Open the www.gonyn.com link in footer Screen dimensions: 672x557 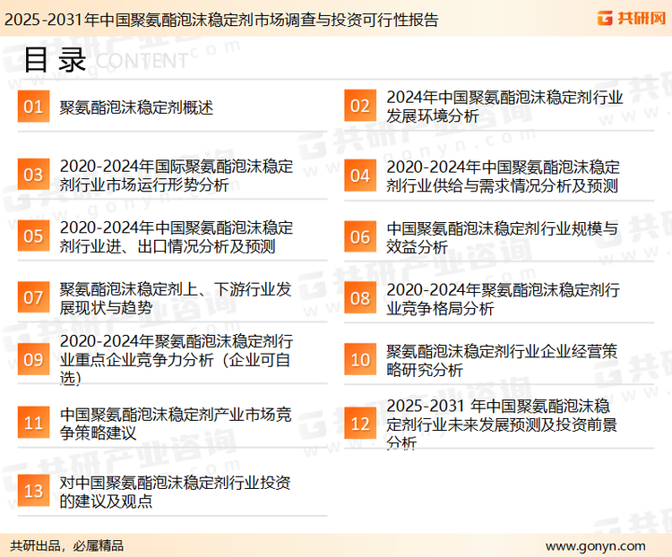pos(595,546)
